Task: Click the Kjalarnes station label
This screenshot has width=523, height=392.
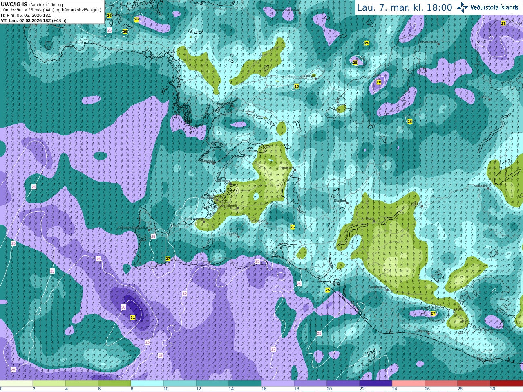Action: (222, 180)
